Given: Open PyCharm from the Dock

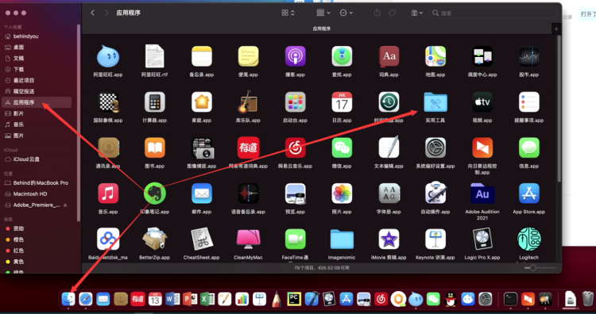Looking at the screenshot, I should coord(294,299).
